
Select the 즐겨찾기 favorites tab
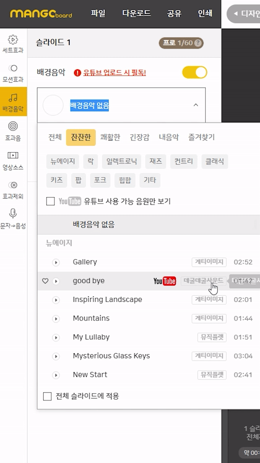[201, 137]
